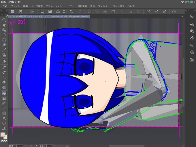The width and height of the screenshot is (196, 147).
Task: Open the command bar hamburger menu
Action: [12, 12]
